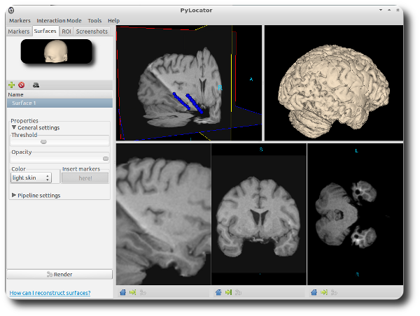Click green arrow icon under the coronal view
Viewport: 420px width, 316px height.
pyautogui.click(x=228, y=292)
